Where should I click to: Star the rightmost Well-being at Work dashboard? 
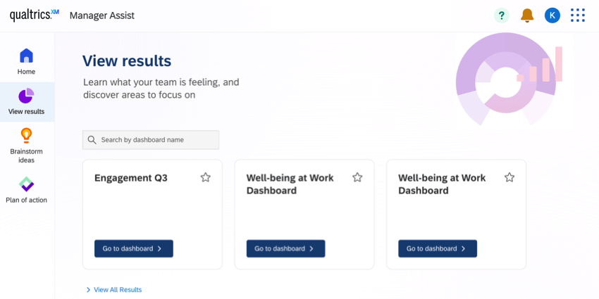[x=510, y=177]
